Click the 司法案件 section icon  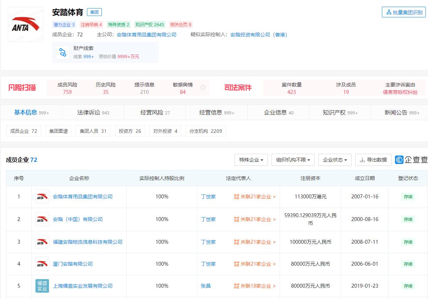tap(238, 88)
